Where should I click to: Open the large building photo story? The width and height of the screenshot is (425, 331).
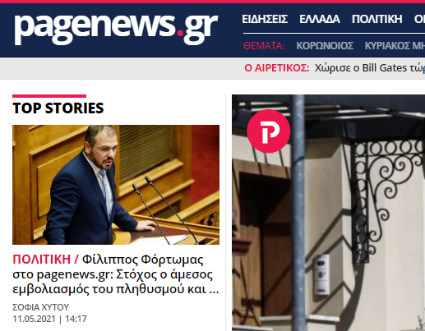tap(328, 213)
